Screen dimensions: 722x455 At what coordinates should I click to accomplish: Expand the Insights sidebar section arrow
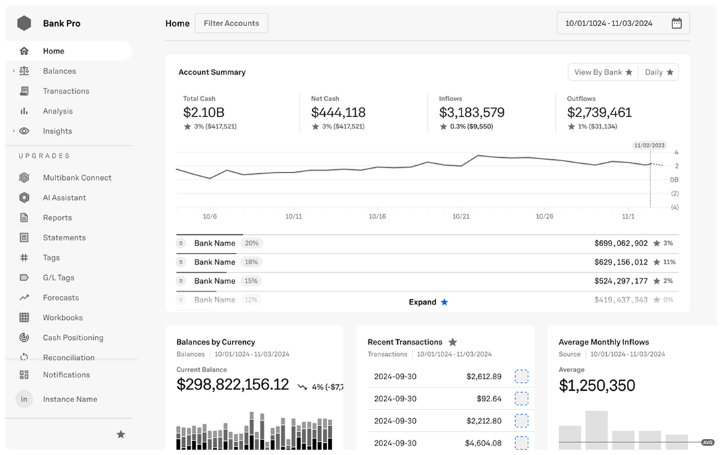13,131
